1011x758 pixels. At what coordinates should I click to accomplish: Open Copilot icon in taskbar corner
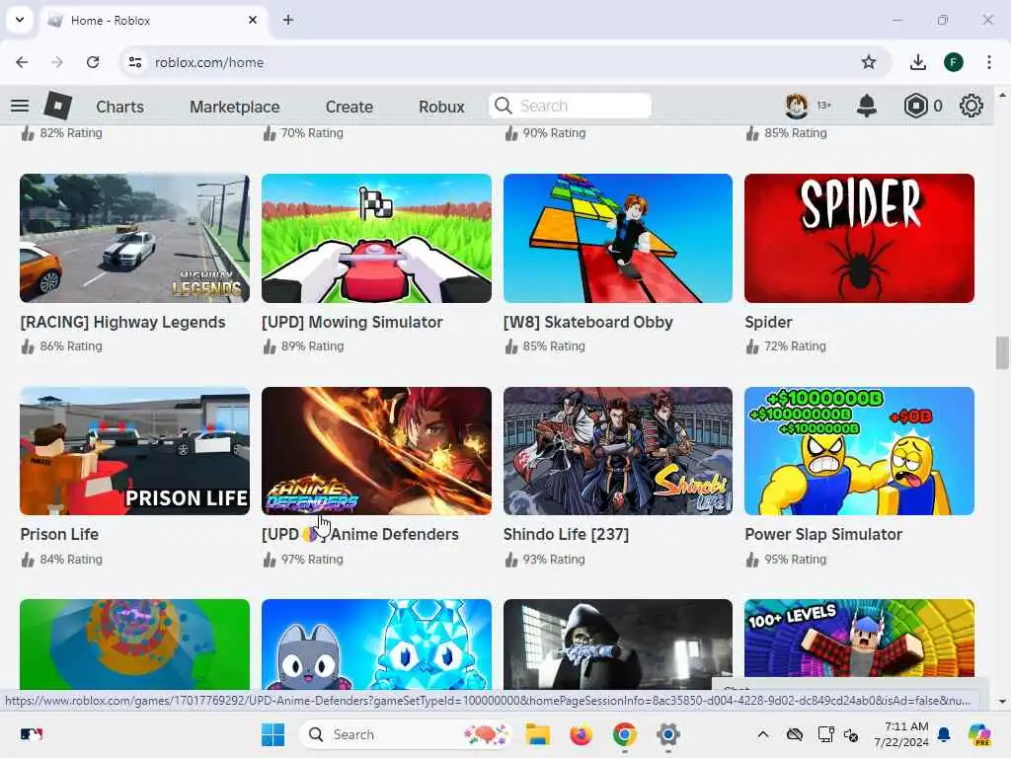coord(979,734)
